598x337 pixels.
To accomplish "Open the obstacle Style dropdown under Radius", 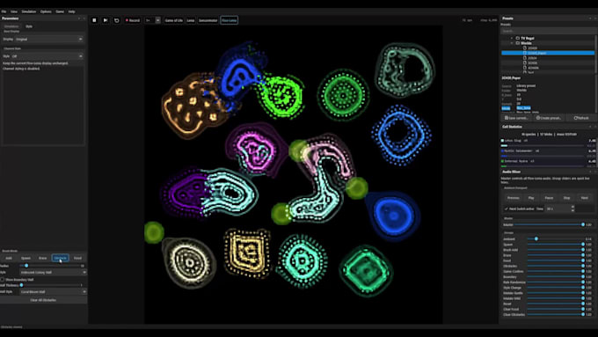I will click(53, 273).
